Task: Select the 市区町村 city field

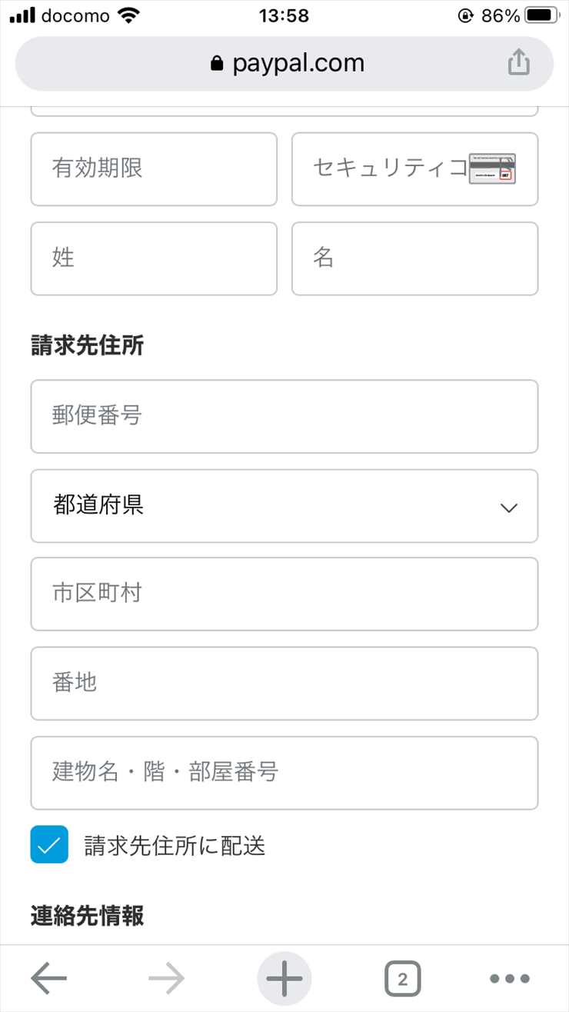Action: (x=284, y=594)
